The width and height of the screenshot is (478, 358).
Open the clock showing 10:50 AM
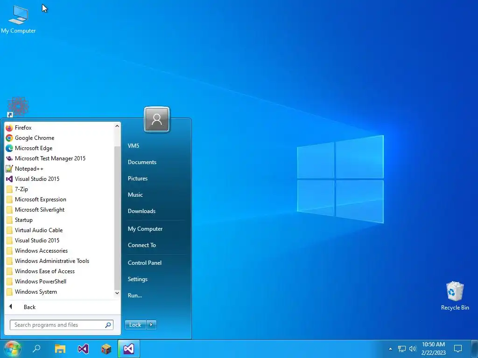click(433, 349)
